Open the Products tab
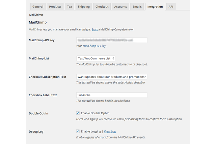 [x=55, y=7]
